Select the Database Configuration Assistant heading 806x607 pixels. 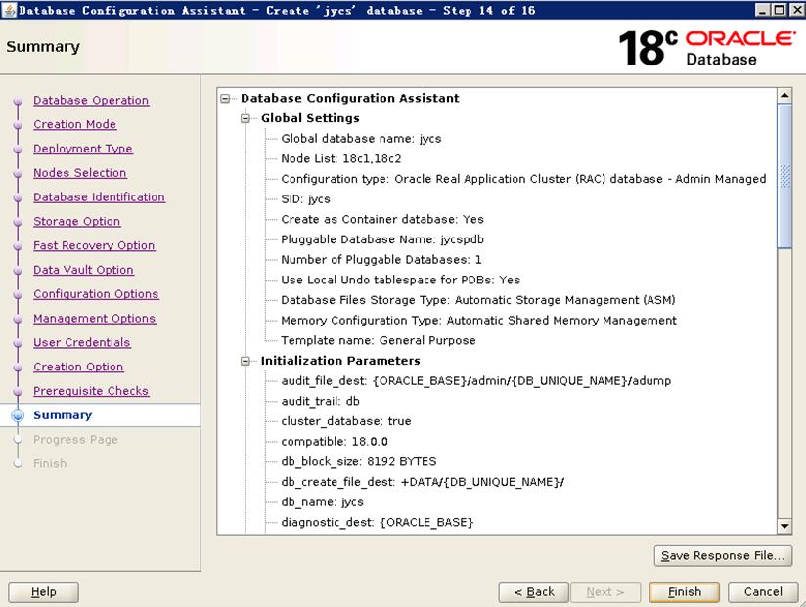pos(349,98)
